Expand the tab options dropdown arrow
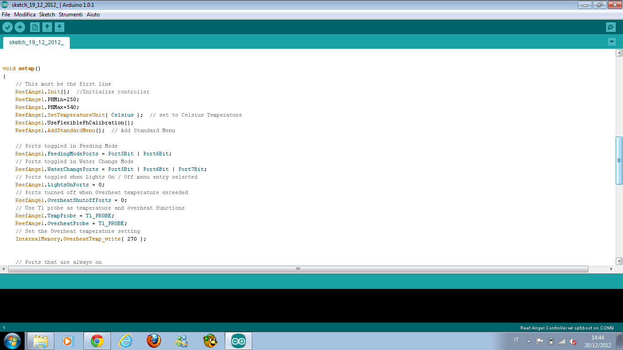623x350 pixels. pos(612,42)
